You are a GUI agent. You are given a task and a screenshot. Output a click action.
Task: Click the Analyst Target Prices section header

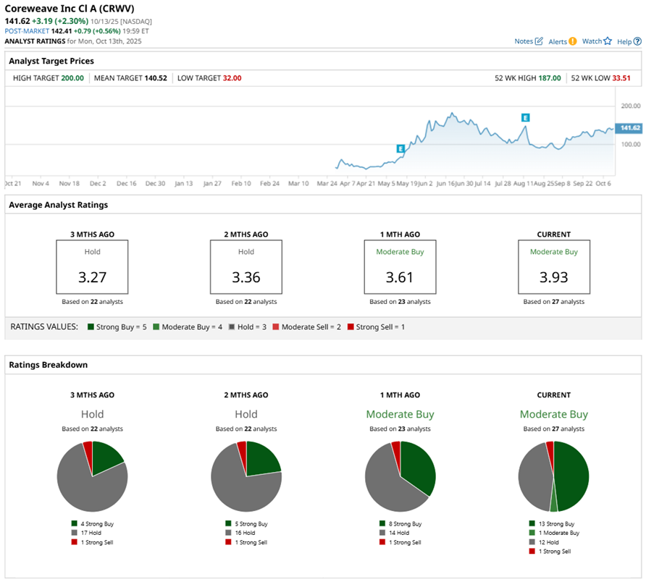pos(51,61)
